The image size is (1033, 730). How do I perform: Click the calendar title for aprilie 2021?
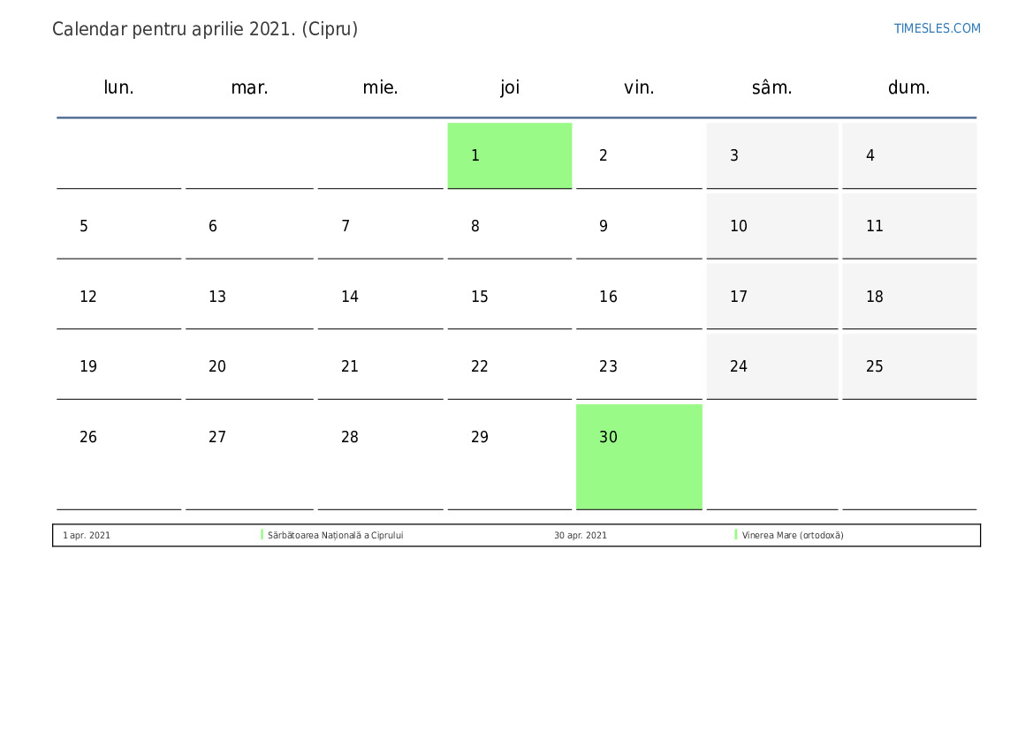(x=205, y=29)
